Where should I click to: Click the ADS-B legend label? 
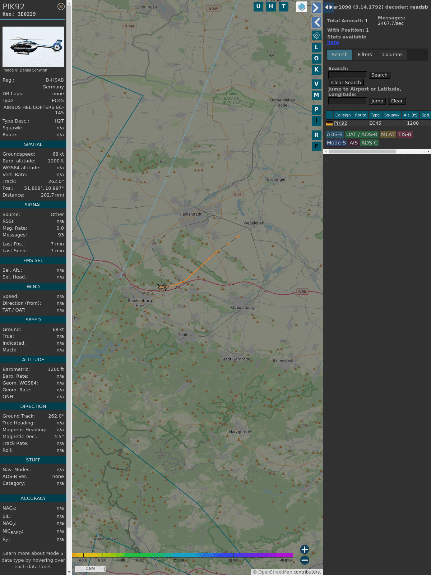335,135
